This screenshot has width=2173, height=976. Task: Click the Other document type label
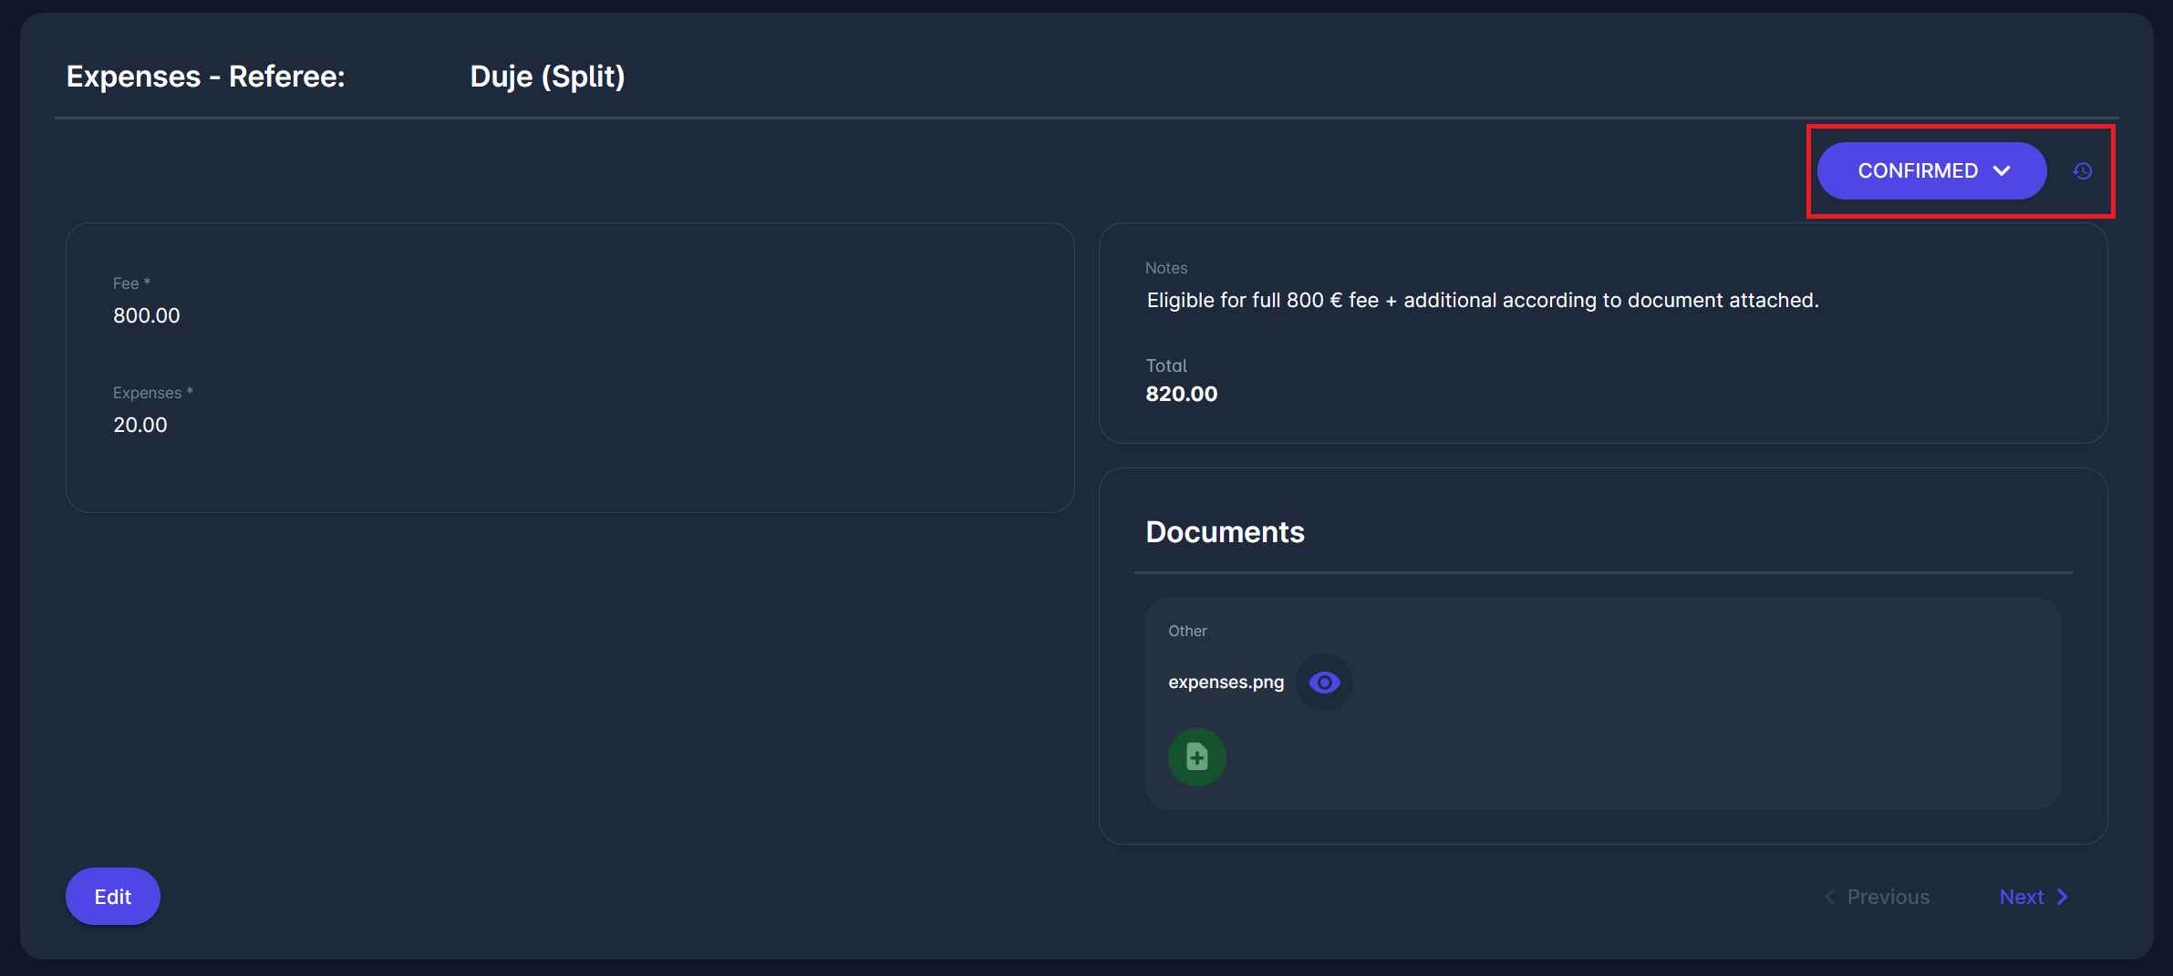click(x=1187, y=632)
